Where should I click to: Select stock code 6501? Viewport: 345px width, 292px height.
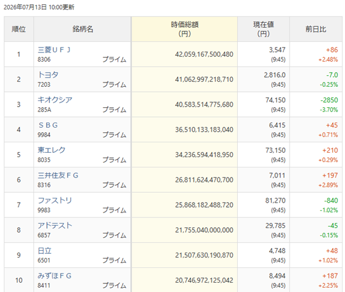click(x=44, y=260)
